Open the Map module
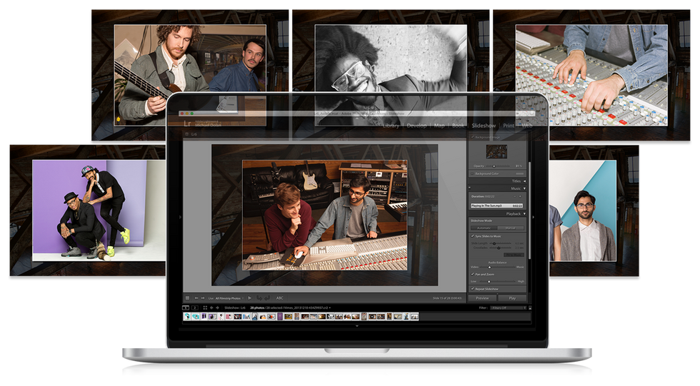Image resolution: width=700 pixels, height=386 pixels. 439,126
